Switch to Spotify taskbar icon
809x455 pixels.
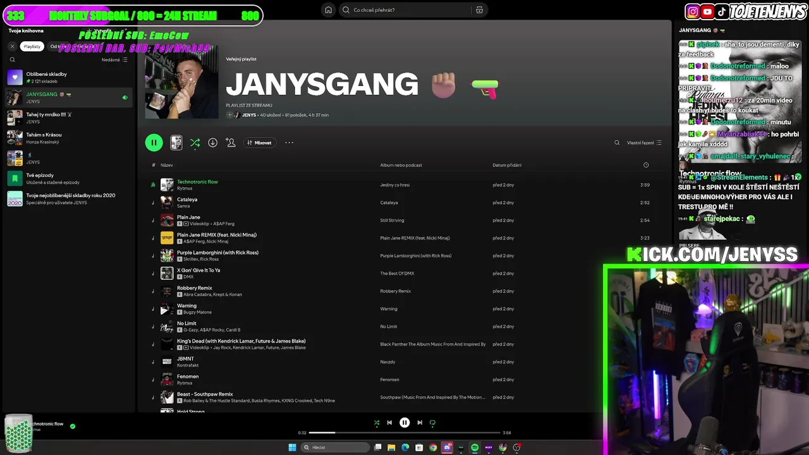click(x=475, y=447)
